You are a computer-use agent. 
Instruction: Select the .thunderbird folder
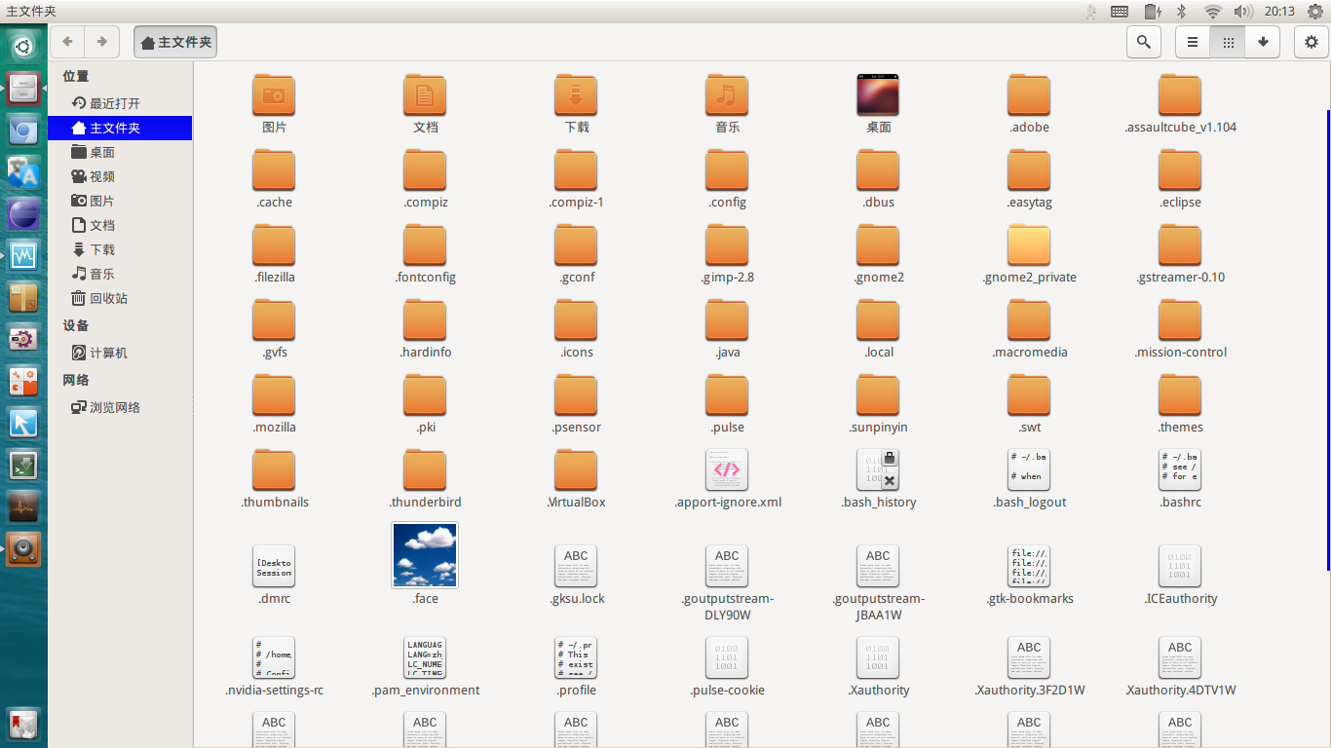425,470
